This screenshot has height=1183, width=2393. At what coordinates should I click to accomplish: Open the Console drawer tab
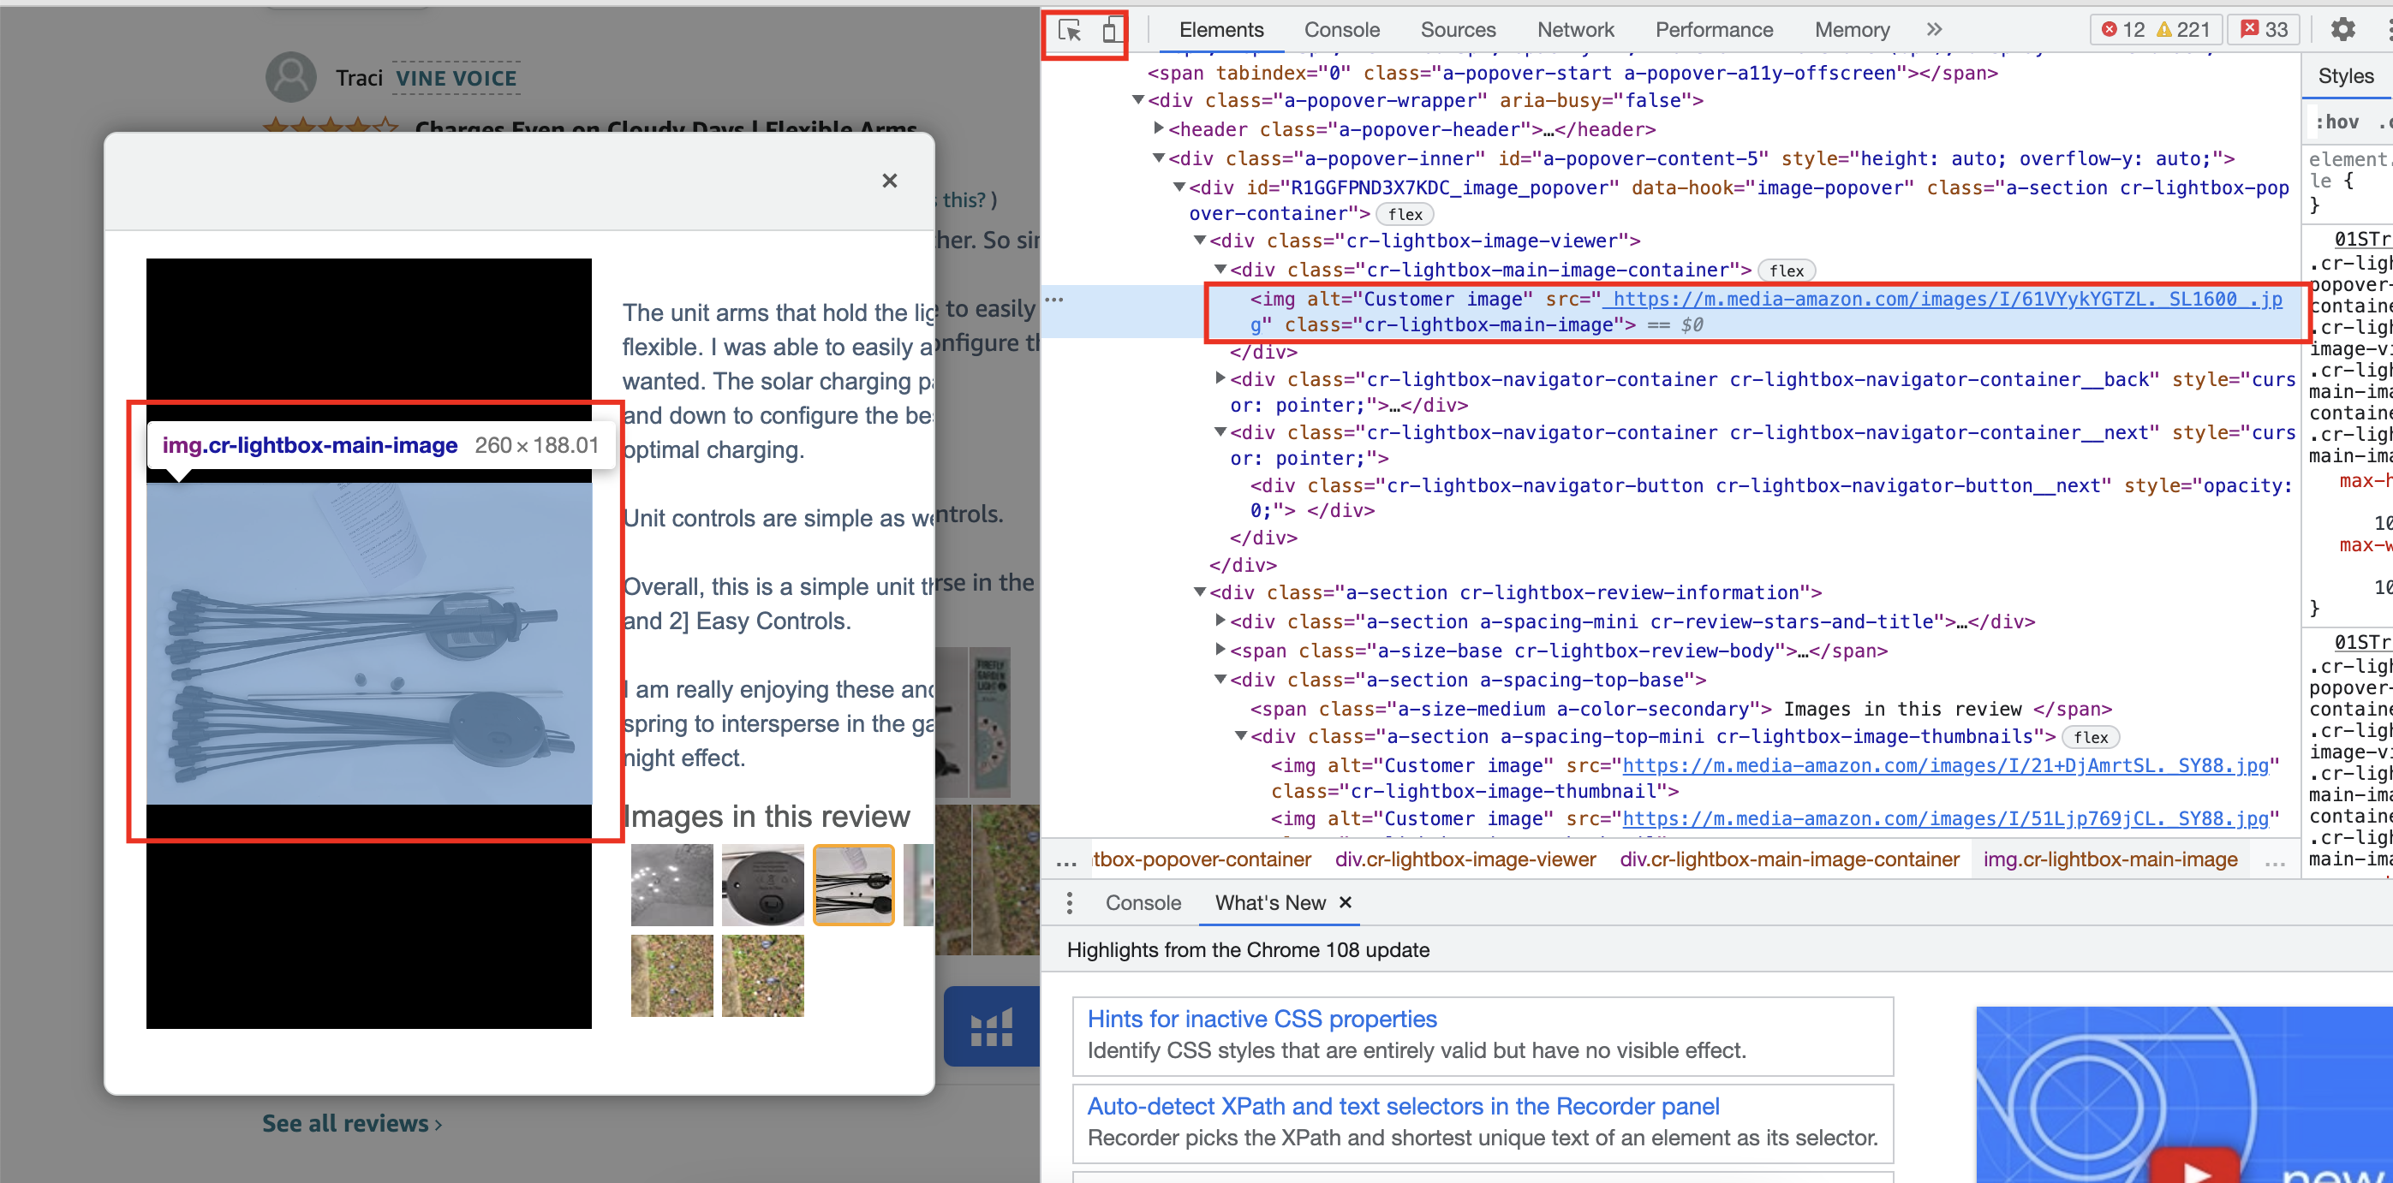coord(1143,902)
